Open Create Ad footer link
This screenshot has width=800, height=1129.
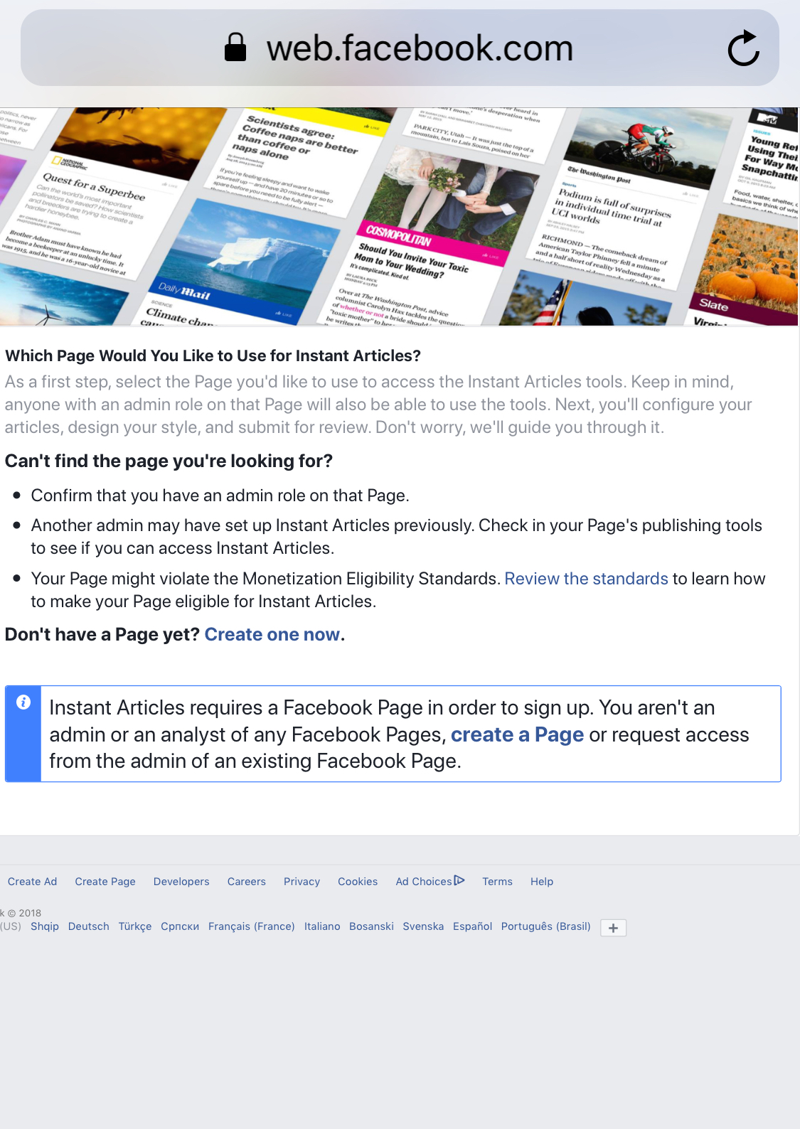coord(32,882)
